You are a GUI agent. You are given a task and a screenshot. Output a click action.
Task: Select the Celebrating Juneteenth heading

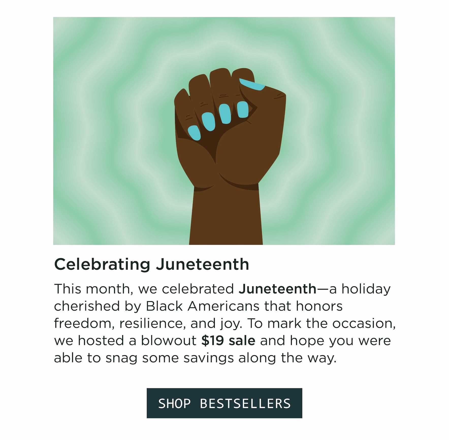(x=152, y=264)
